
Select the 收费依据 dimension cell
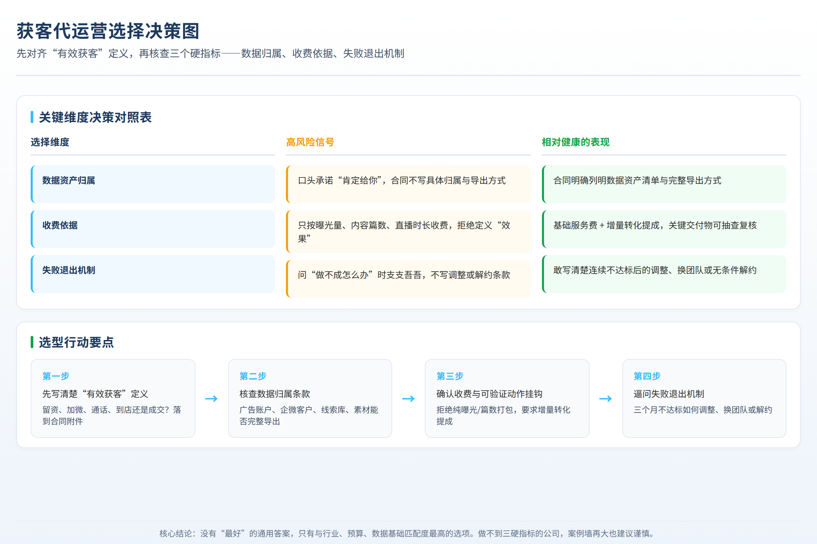[153, 229]
